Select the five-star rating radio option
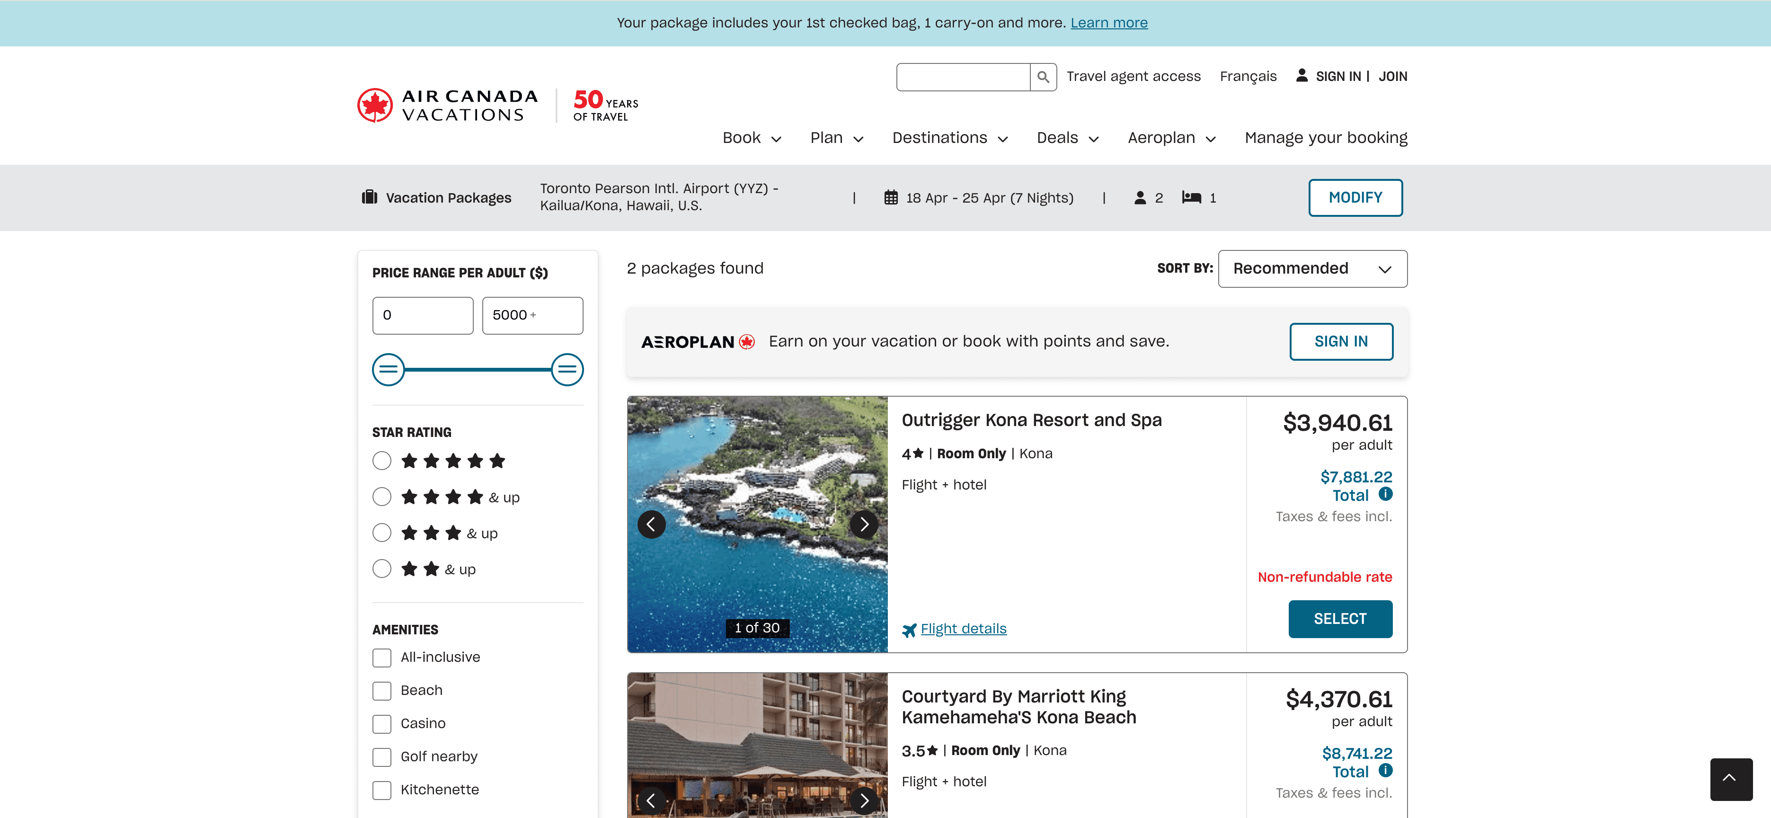The height and width of the screenshot is (818, 1771). pos(381,461)
